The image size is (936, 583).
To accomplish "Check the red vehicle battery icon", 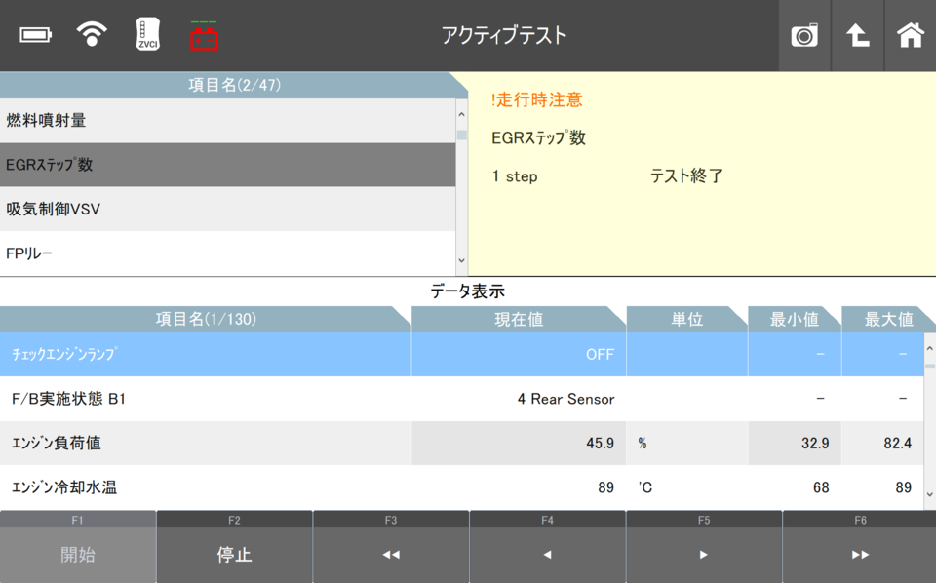I will pos(204,36).
